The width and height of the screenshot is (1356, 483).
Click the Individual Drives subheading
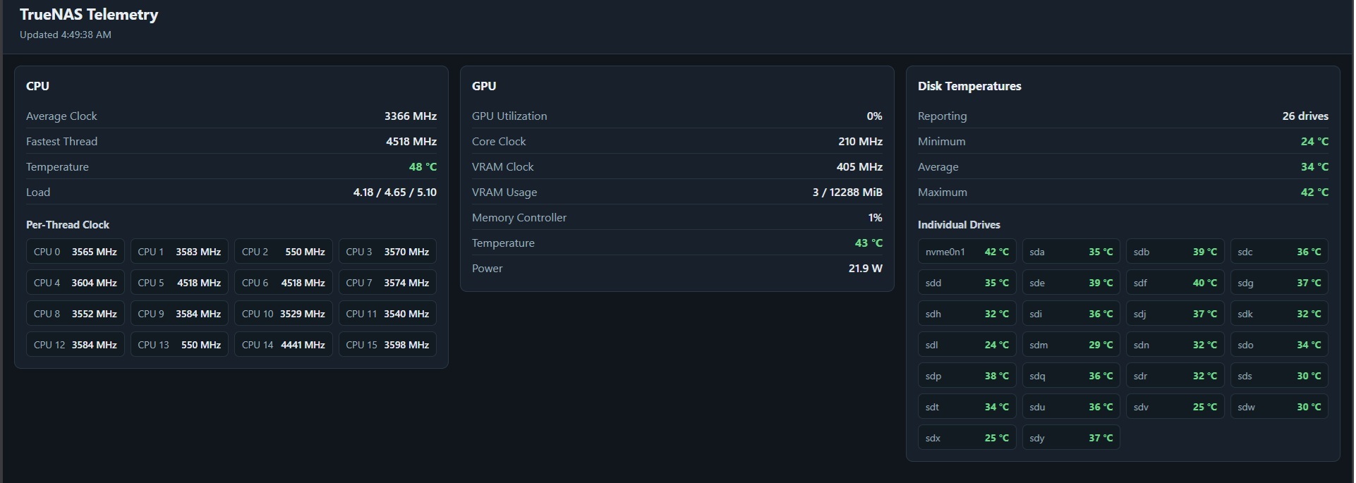[x=959, y=225]
